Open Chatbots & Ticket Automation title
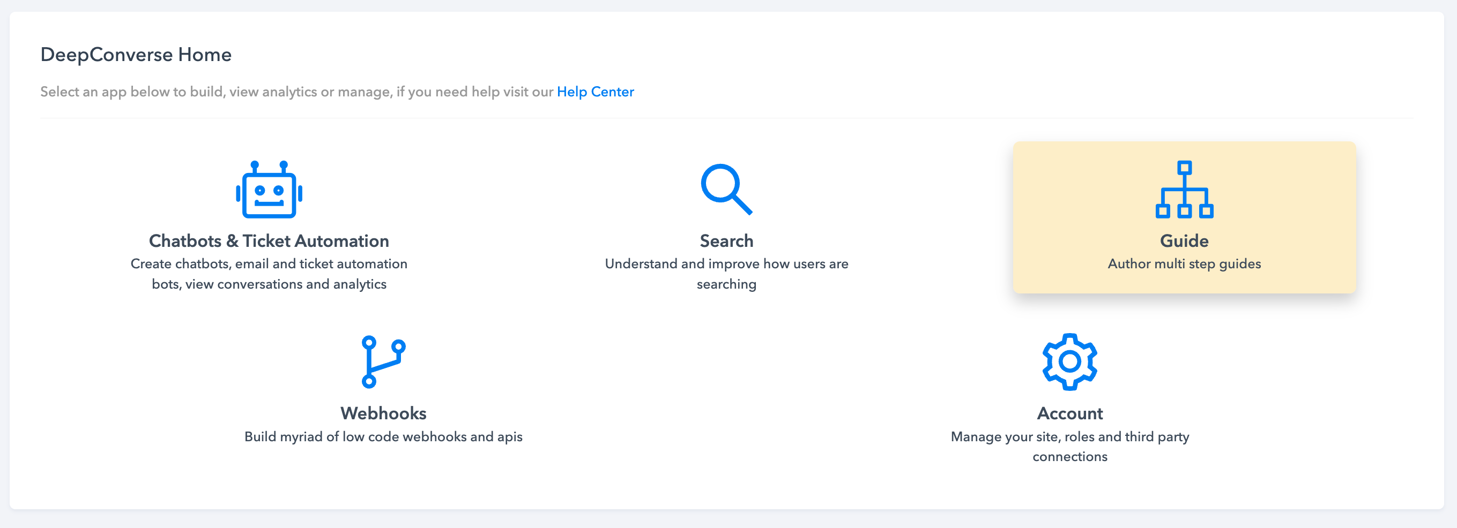1457x528 pixels. (269, 241)
